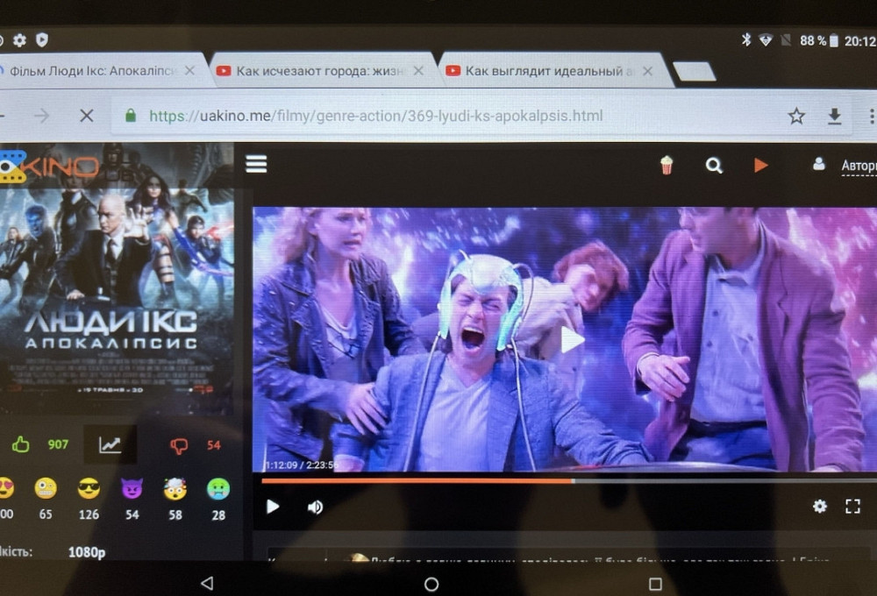Image resolution: width=877 pixels, height=596 pixels.
Task: Bookmark the page with the star icon
Action: coord(796,115)
